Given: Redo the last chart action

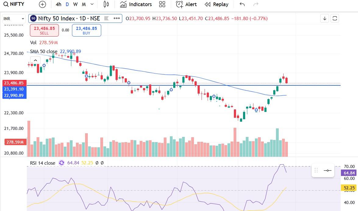Looking at the screenshot, I should pos(256,4).
